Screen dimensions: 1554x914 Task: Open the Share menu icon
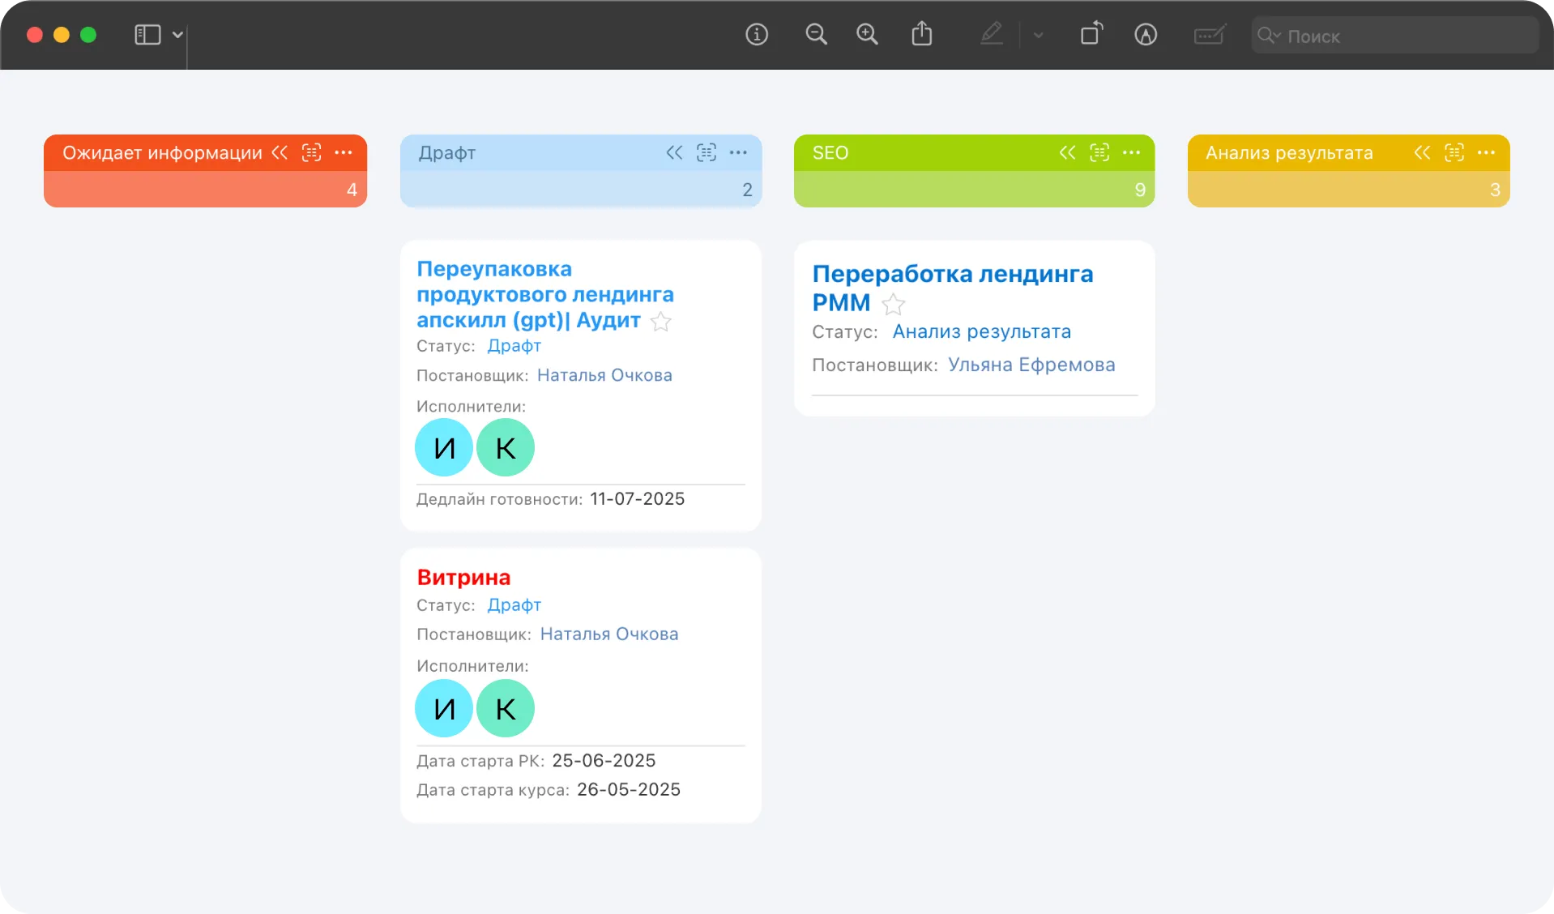pyautogui.click(x=921, y=35)
